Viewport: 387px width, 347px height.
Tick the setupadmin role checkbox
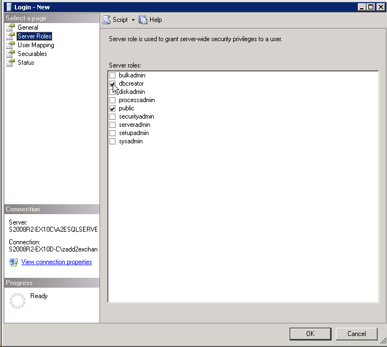113,133
